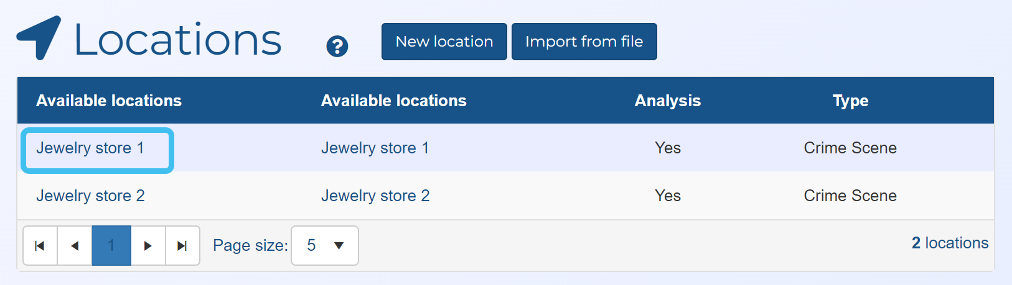Sort by the Analysis column header

point(667,101)
